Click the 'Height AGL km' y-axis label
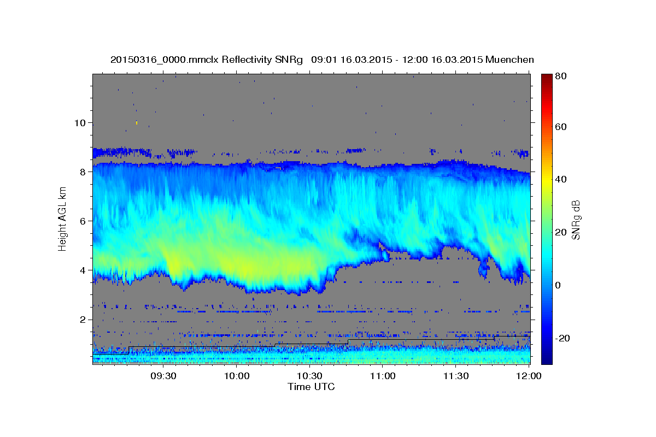This screenshot has width=656, height=437. (x=62, y=218)
